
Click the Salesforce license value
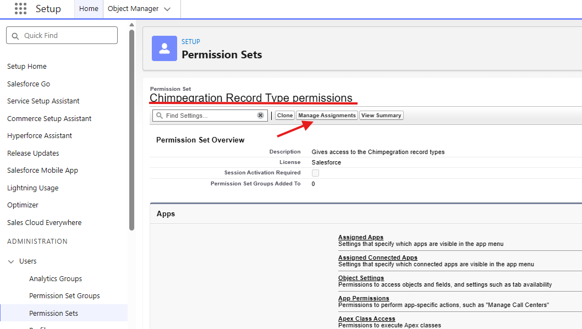326,162
